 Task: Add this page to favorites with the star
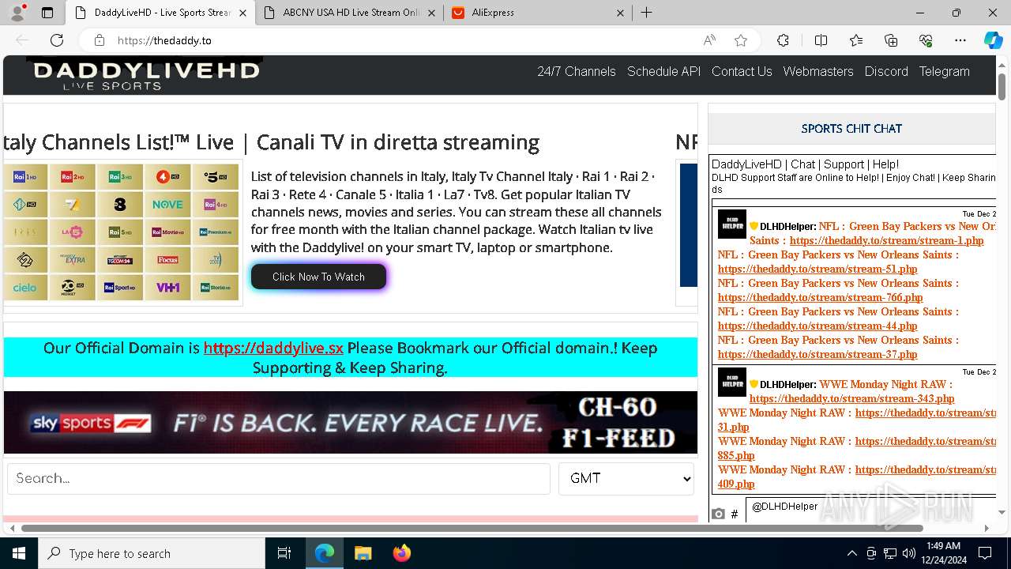pyautogui.click(x=741, y=40)
